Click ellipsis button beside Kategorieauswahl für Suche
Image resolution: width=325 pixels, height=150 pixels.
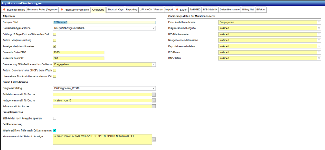(x=153, y=100)
